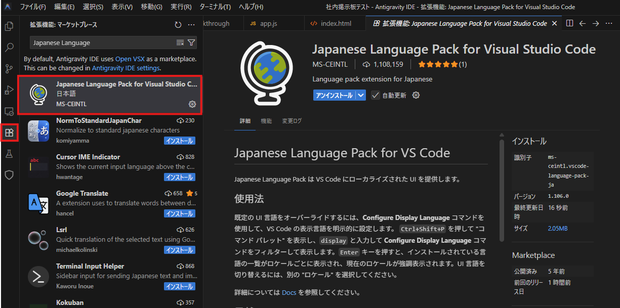620x308 pixels.
Task: Split the editor to the right
Action: pos(569,23)
